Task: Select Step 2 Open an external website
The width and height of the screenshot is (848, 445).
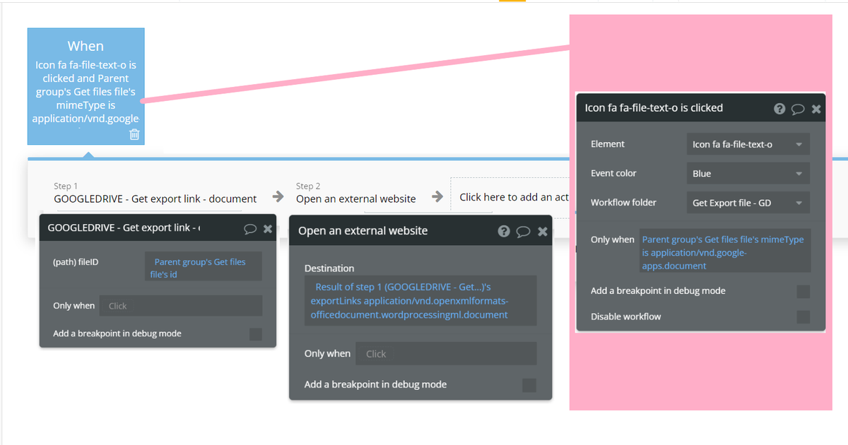Action: (x=356, y=193)
